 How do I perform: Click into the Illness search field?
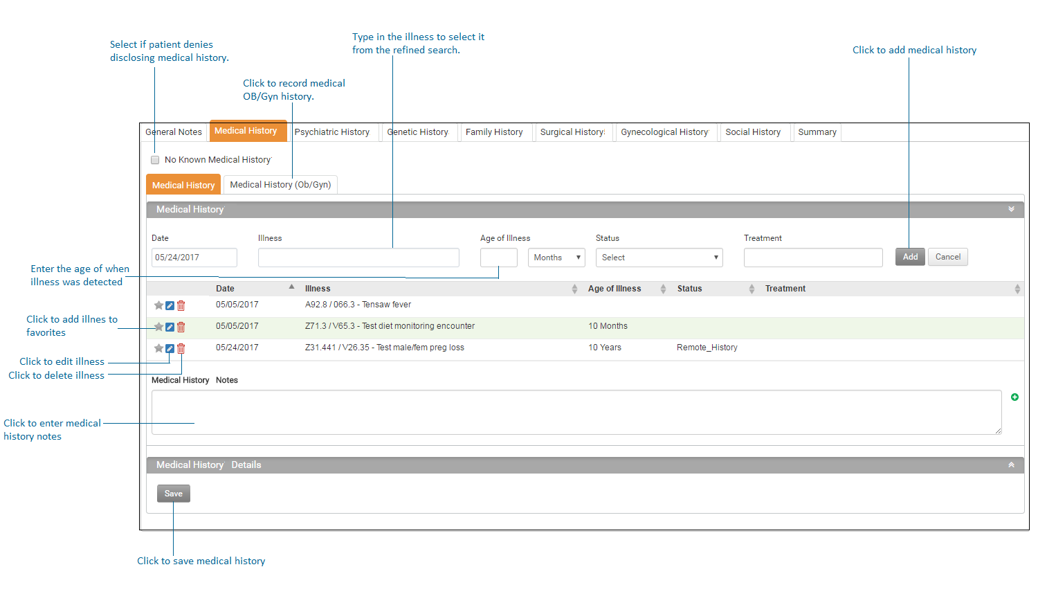(358, 258)
